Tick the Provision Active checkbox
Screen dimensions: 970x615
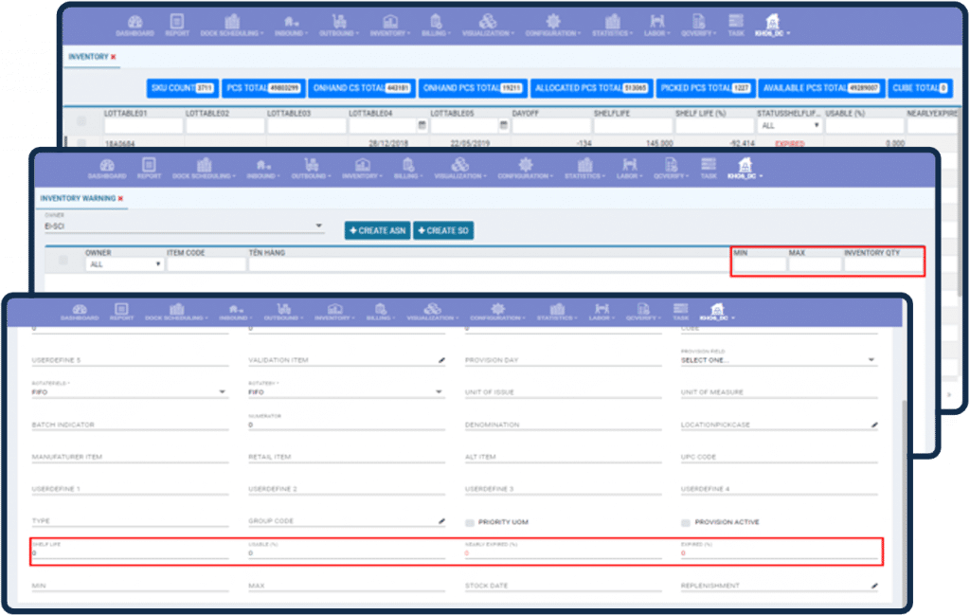tap(686, 522)
